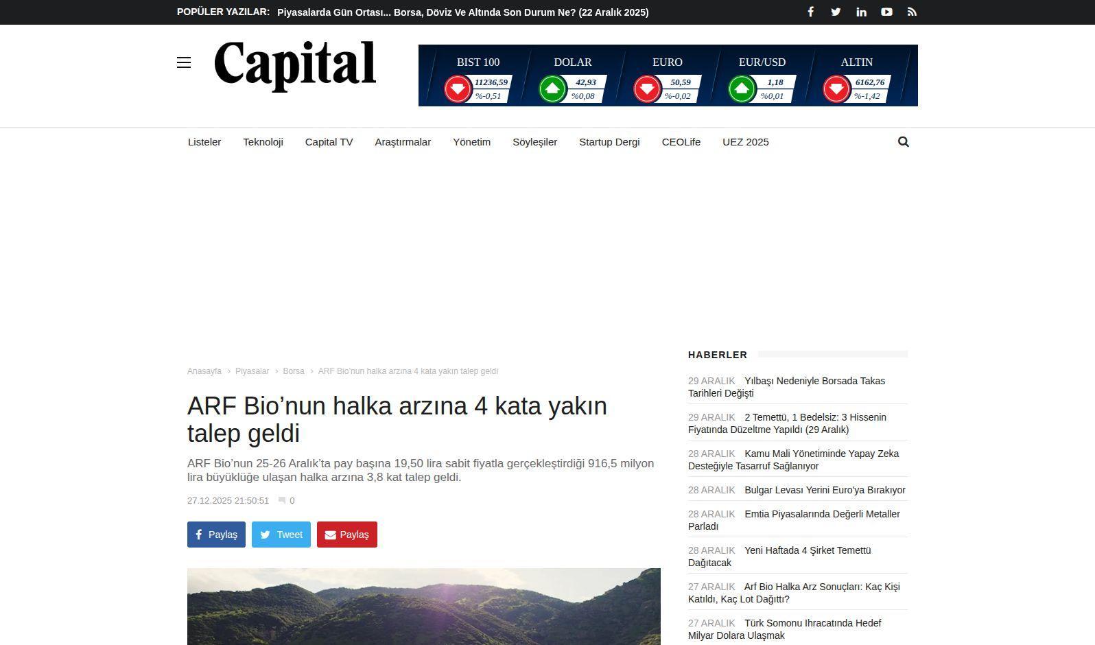The image size is (1095, 645).
Task: Open the hamburger menu icon
Action: pos(184,63)
